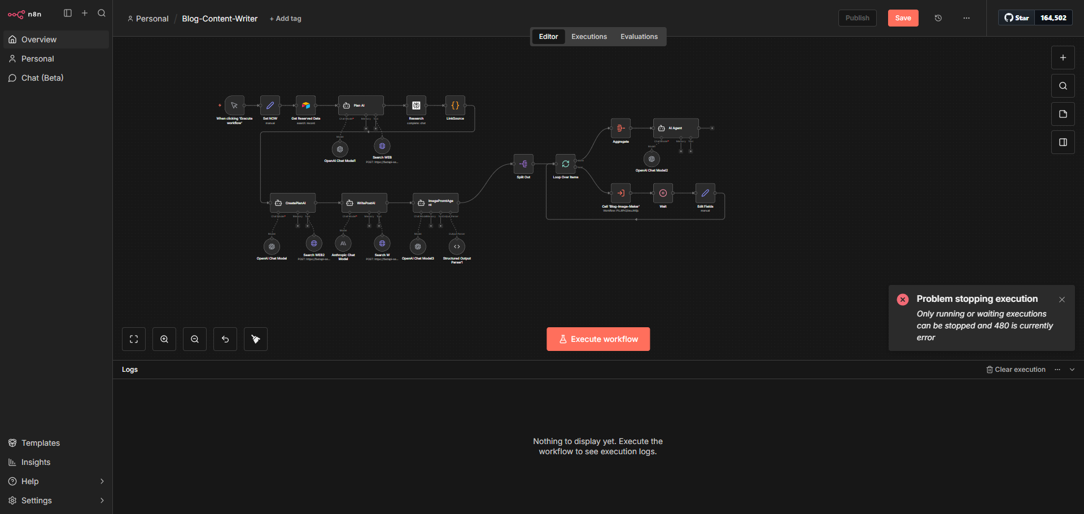Select the Loop Over Items node
This screenshot has width=1084, height=514.
[565, 164]
